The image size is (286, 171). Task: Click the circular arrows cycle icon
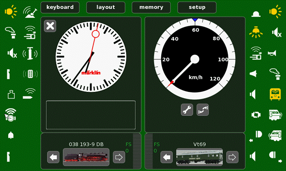coord(256,115)
